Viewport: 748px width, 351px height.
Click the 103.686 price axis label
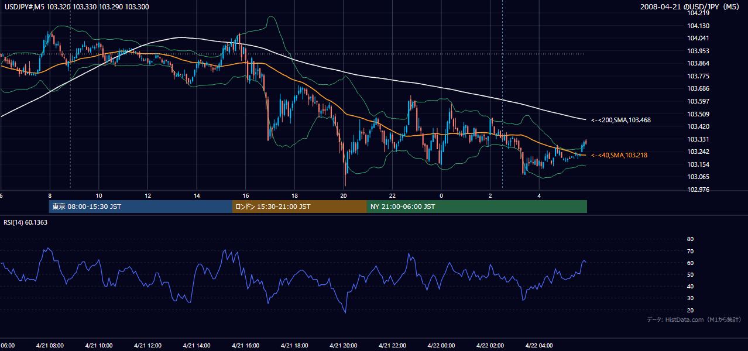[x=699, y=89]
